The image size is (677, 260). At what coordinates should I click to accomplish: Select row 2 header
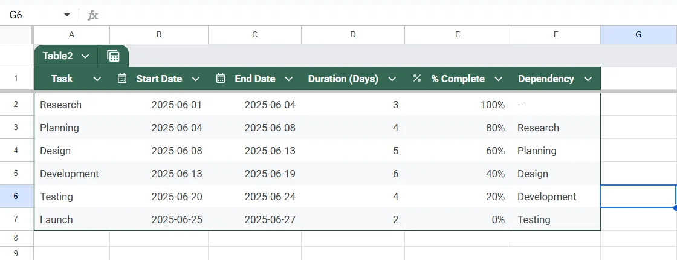coord(16,105)
